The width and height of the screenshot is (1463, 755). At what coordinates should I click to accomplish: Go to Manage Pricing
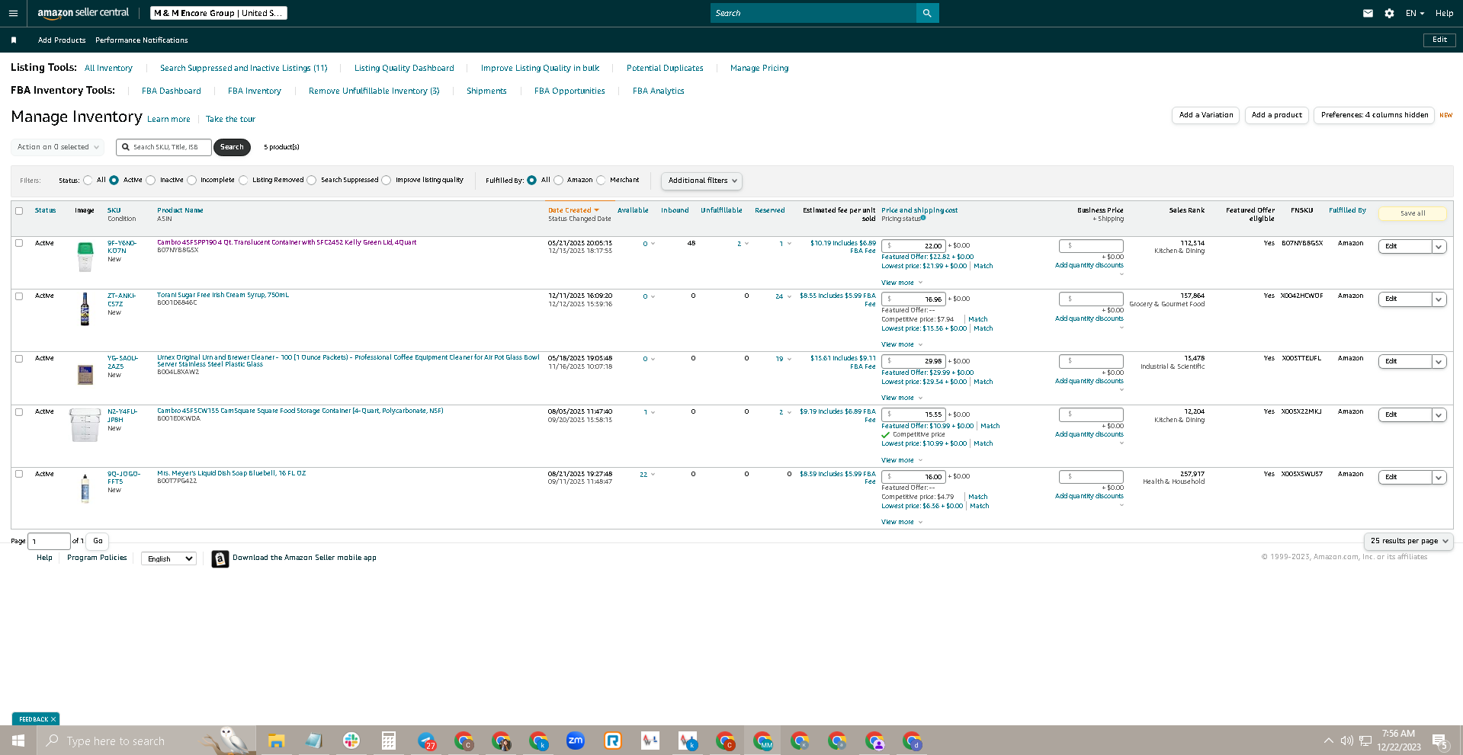pyautogui.click(x=759, y=69)
